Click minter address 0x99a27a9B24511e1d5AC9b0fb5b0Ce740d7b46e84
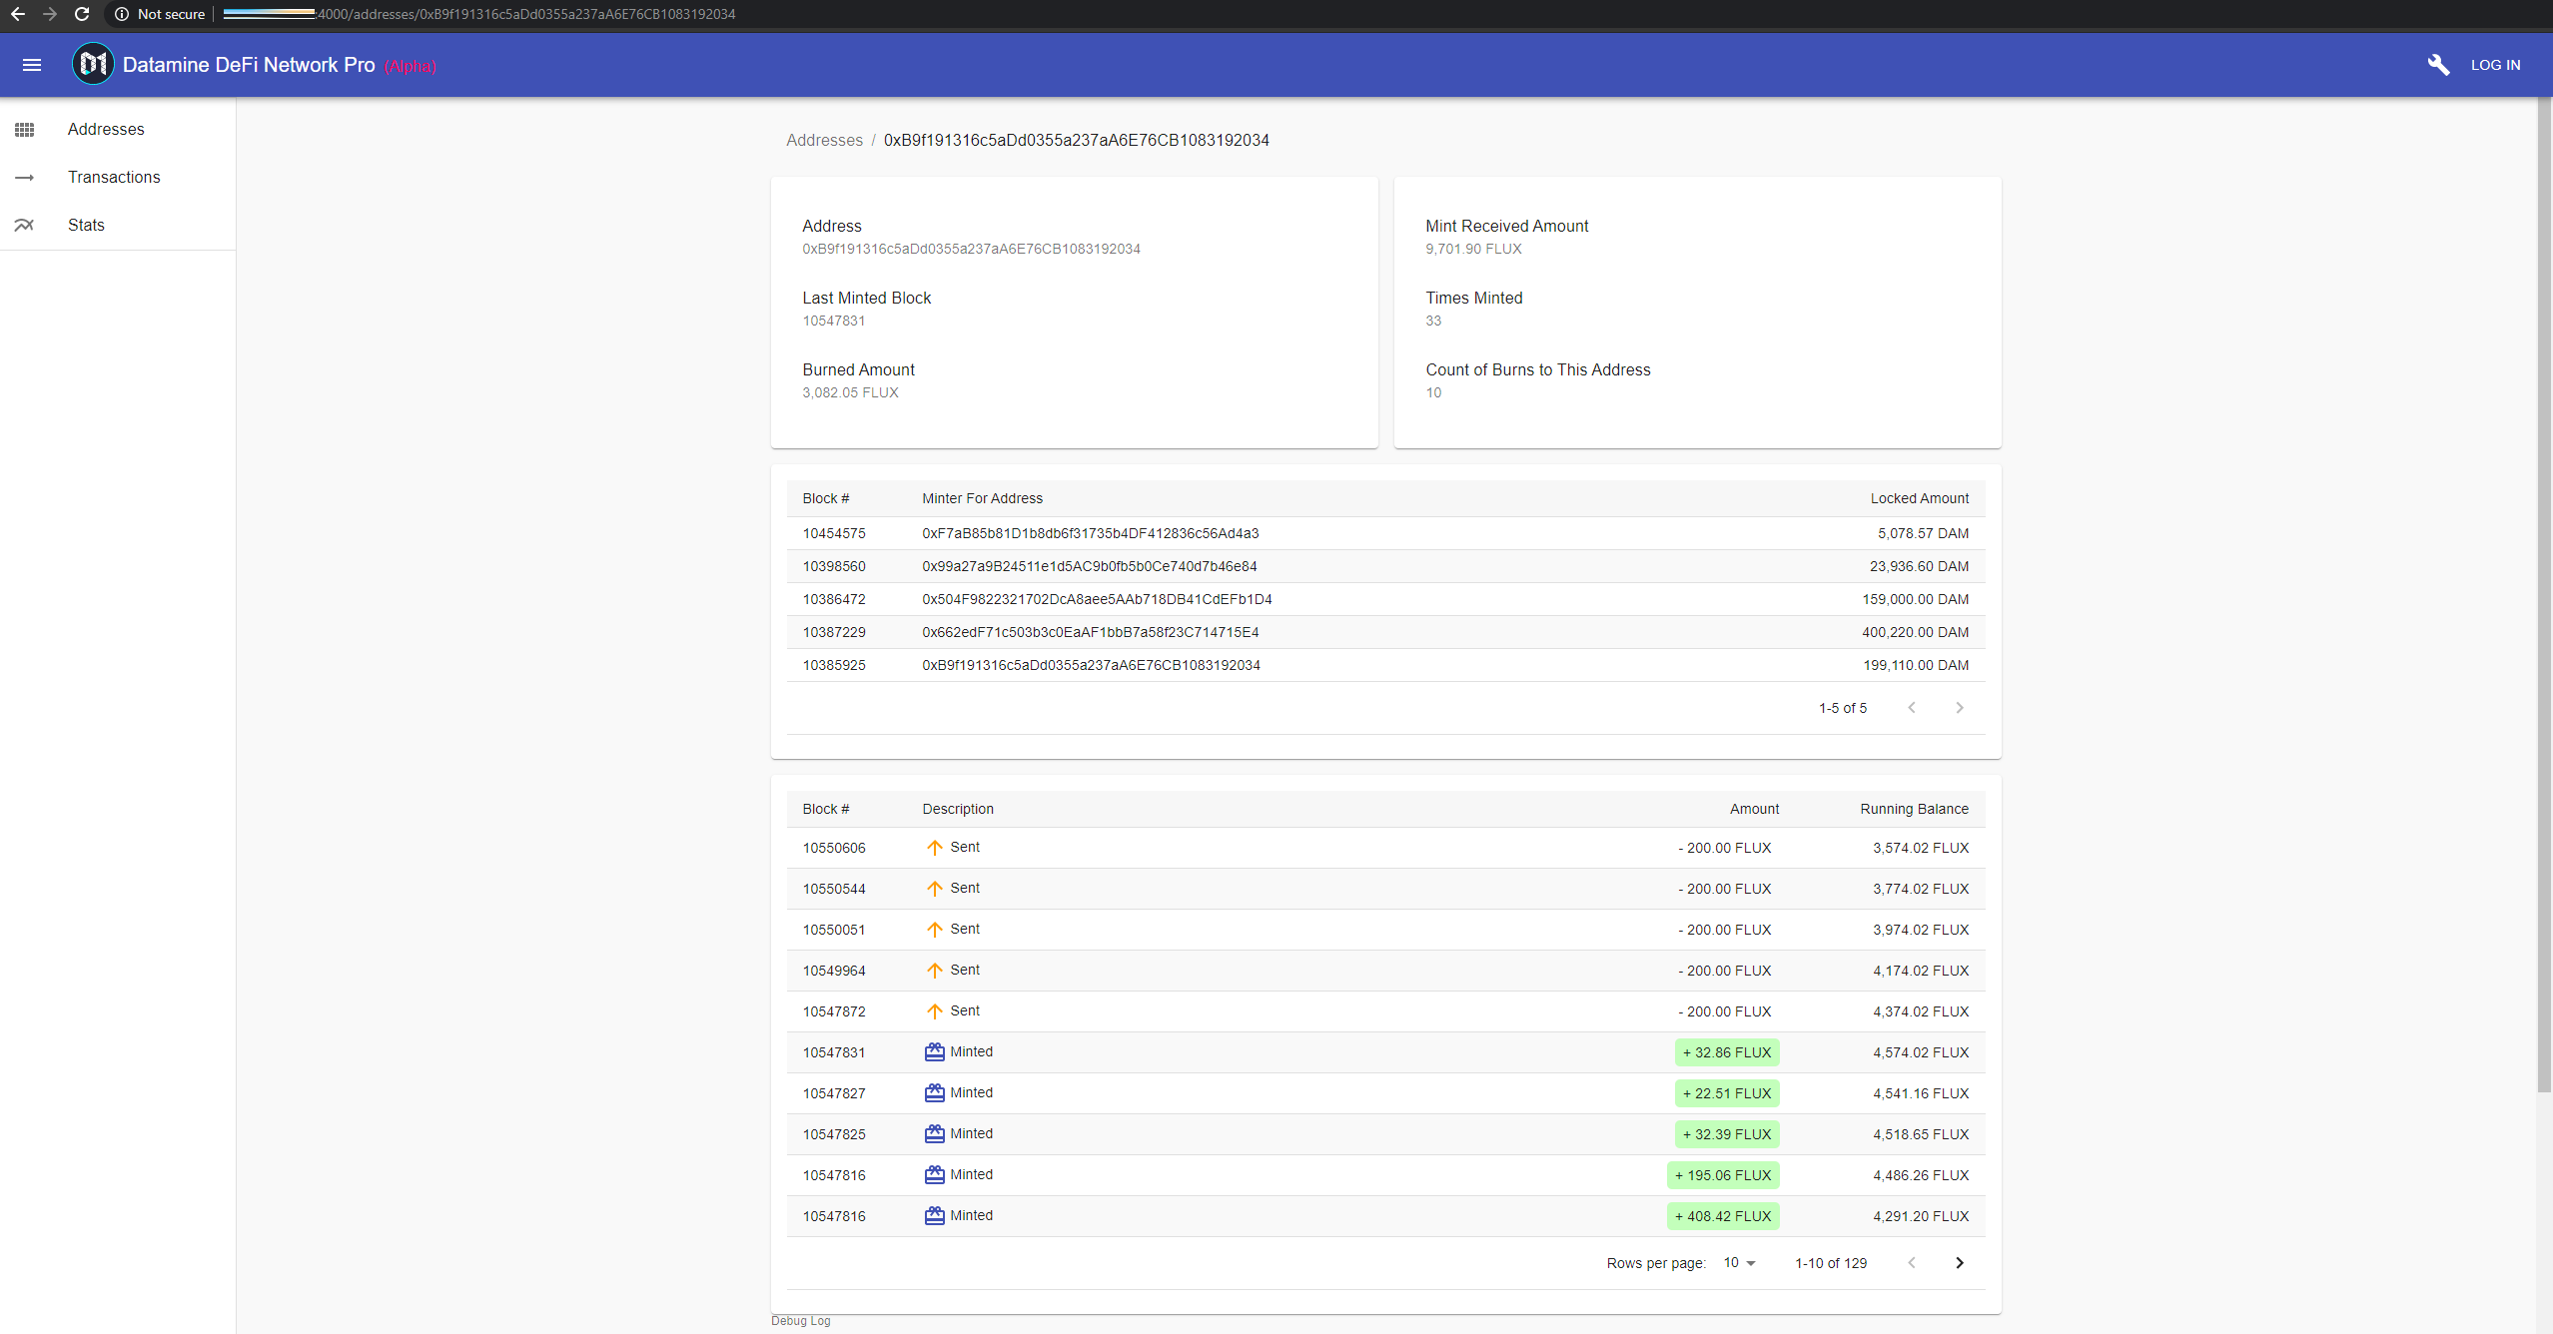Screen dimensions: 2553x1334 pyautogui.click(x=1090, y=567)
